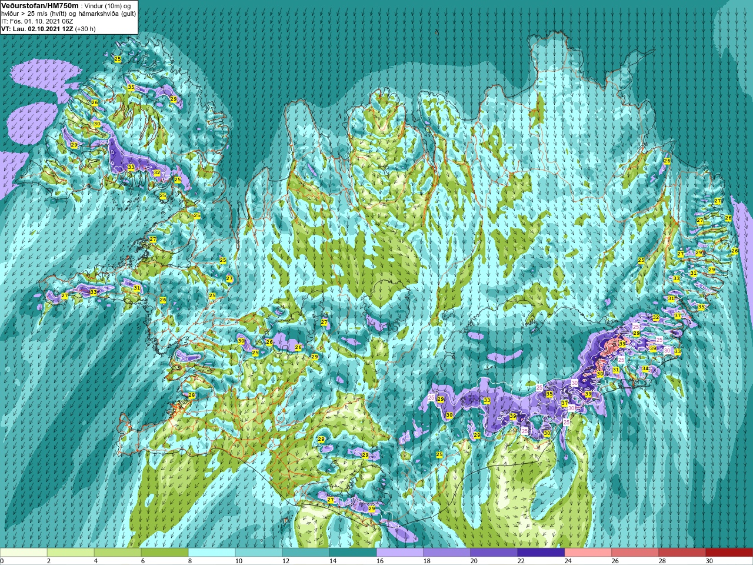Choose the dark indigo 22–24 m/s legend swatch
This screenshot has width=753, height=565.
541,553
